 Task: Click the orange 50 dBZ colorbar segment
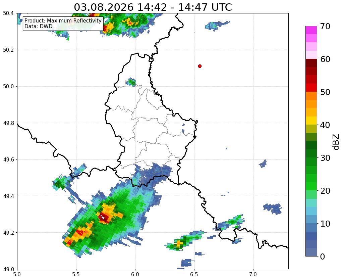311,96
